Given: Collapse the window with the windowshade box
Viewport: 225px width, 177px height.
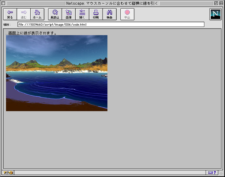Looking at the screenshot, I should tap(221, 3).
